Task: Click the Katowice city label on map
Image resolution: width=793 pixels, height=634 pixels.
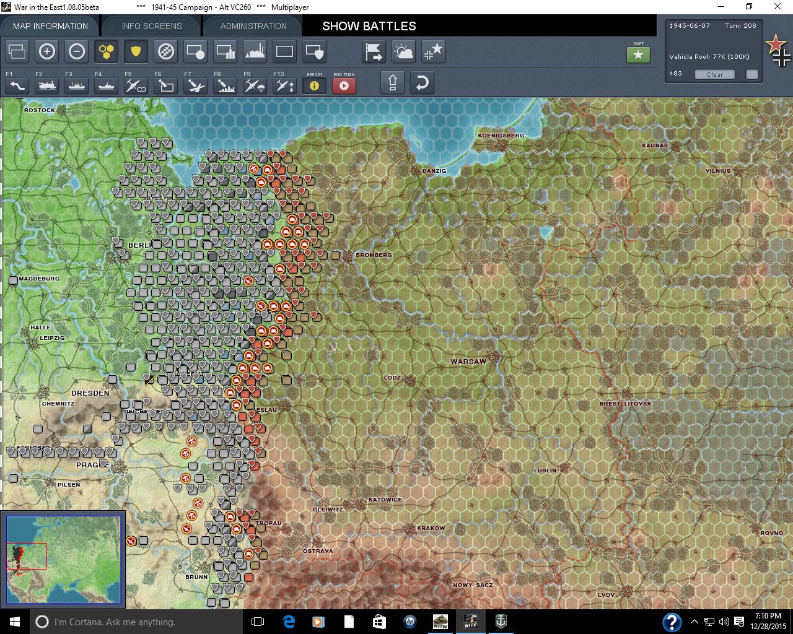Action: point(385,500)
